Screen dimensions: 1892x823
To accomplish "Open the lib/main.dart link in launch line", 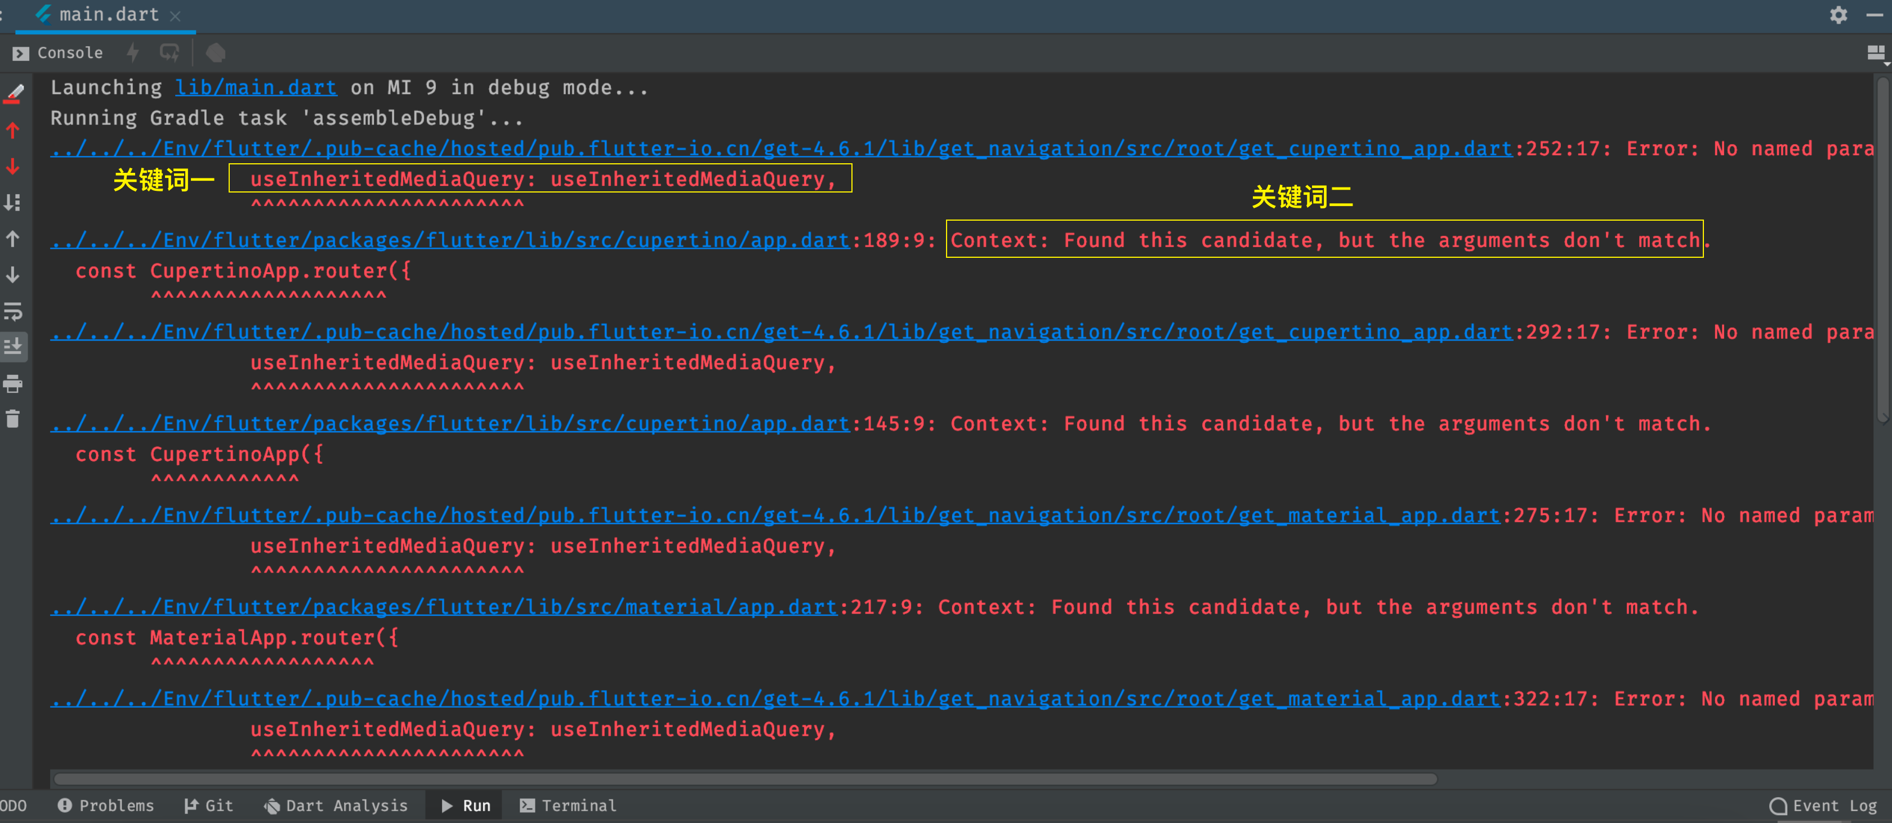I will (x=256, y=87).
